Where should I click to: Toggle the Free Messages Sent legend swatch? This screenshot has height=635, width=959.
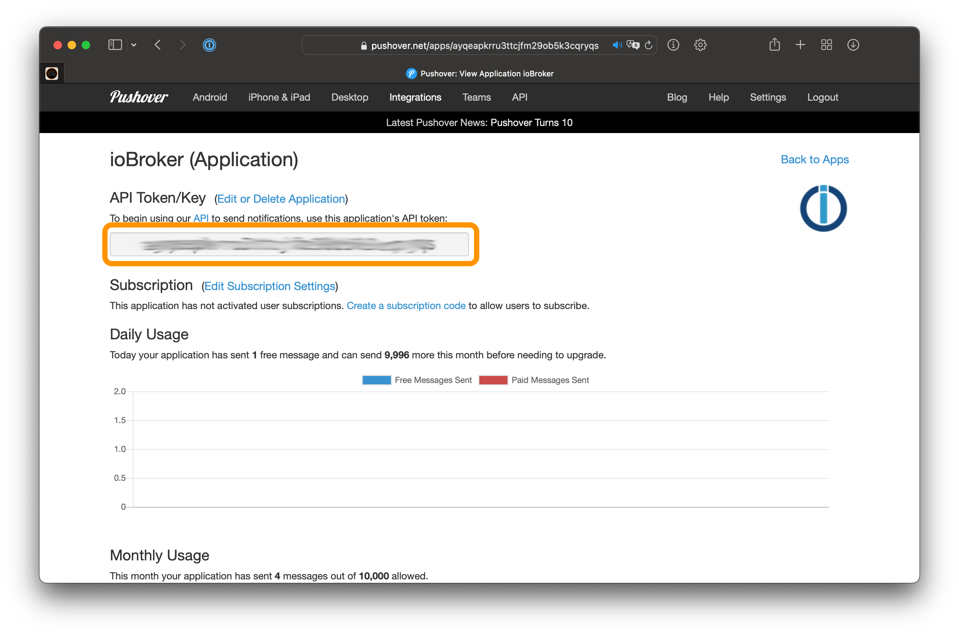pyautogui.click(x=376, y=380)
